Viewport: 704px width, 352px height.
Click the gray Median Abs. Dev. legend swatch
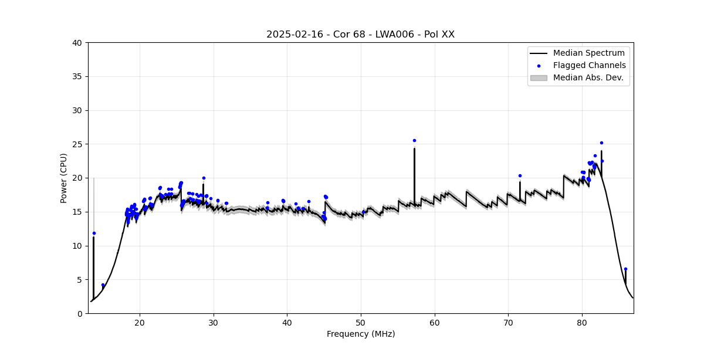coord(539,78)
